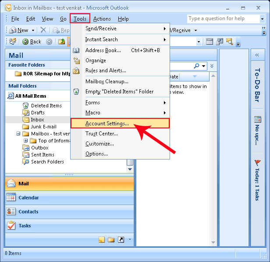270x262 pixels.
Task: Select the Sent Items folder
Action: click(39, 155)
